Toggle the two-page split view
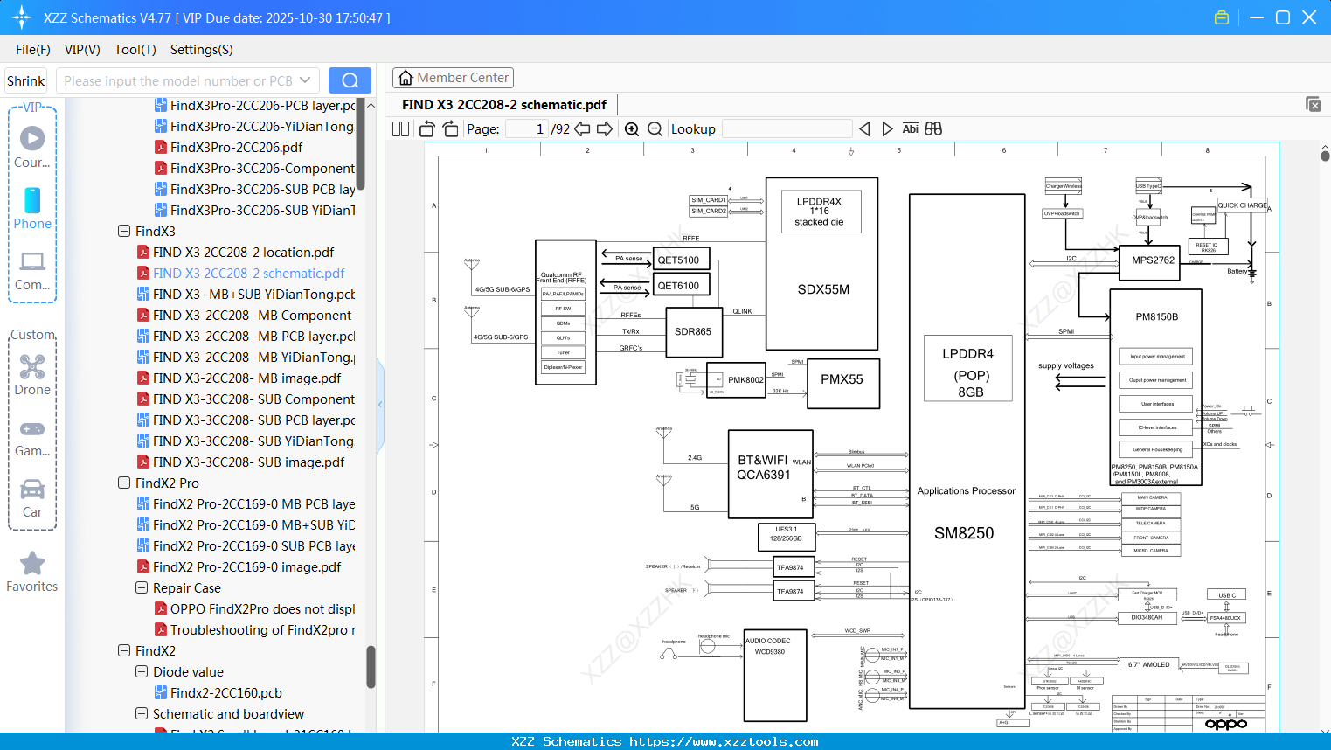This screenshot has width=1331, height=750. [400, 129]
